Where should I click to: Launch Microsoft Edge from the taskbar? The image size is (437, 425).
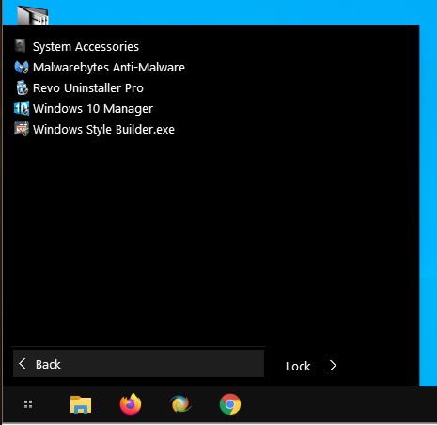click(x=180, y=404)
